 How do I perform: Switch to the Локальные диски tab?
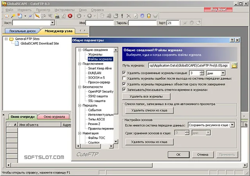pyautogui.click(x=22, y=31)
